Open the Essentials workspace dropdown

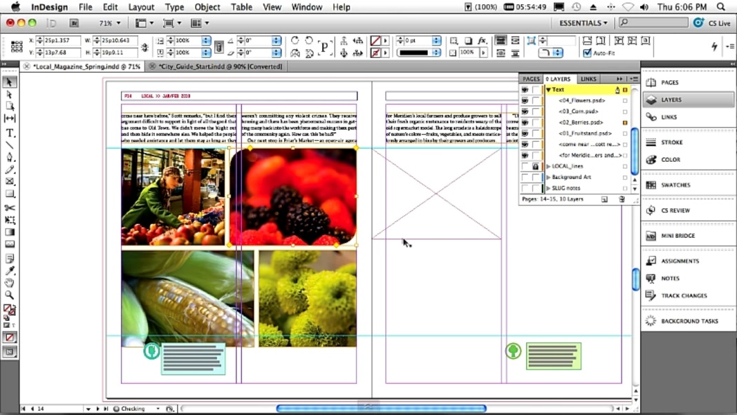[x=584, y=23]
